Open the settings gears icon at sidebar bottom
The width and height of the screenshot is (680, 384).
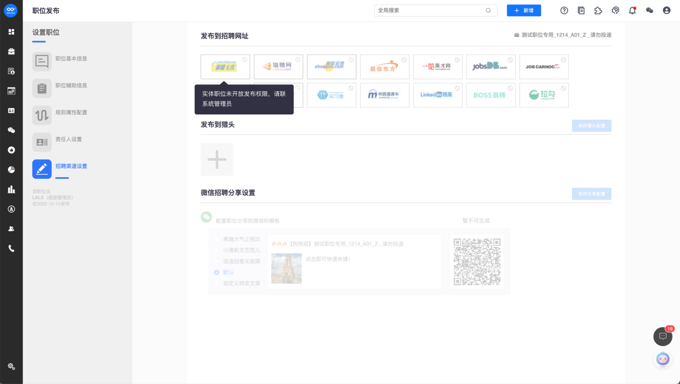click(11, 366)
